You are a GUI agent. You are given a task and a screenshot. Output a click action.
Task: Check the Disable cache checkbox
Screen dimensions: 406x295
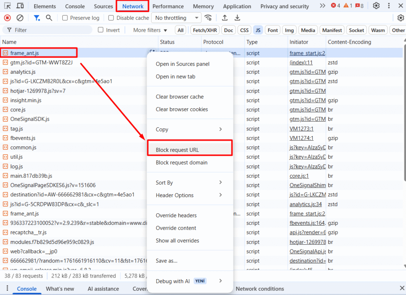[111, 18]
